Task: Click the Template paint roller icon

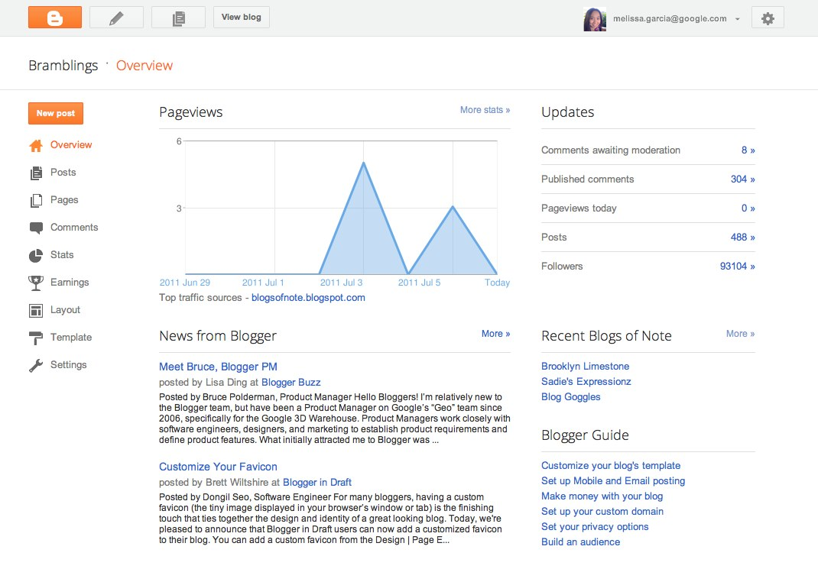Action: 36,338
